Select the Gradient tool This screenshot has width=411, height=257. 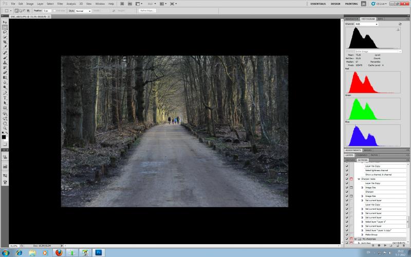[5, 78]
